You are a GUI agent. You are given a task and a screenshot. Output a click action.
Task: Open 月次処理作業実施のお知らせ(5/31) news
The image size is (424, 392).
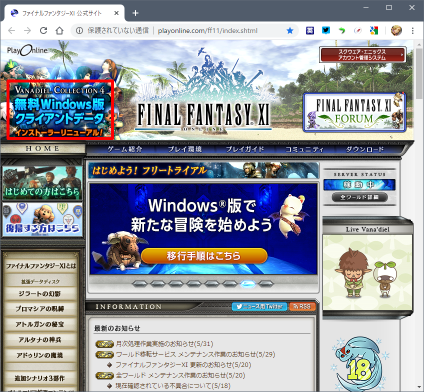[x=164, y=344]
